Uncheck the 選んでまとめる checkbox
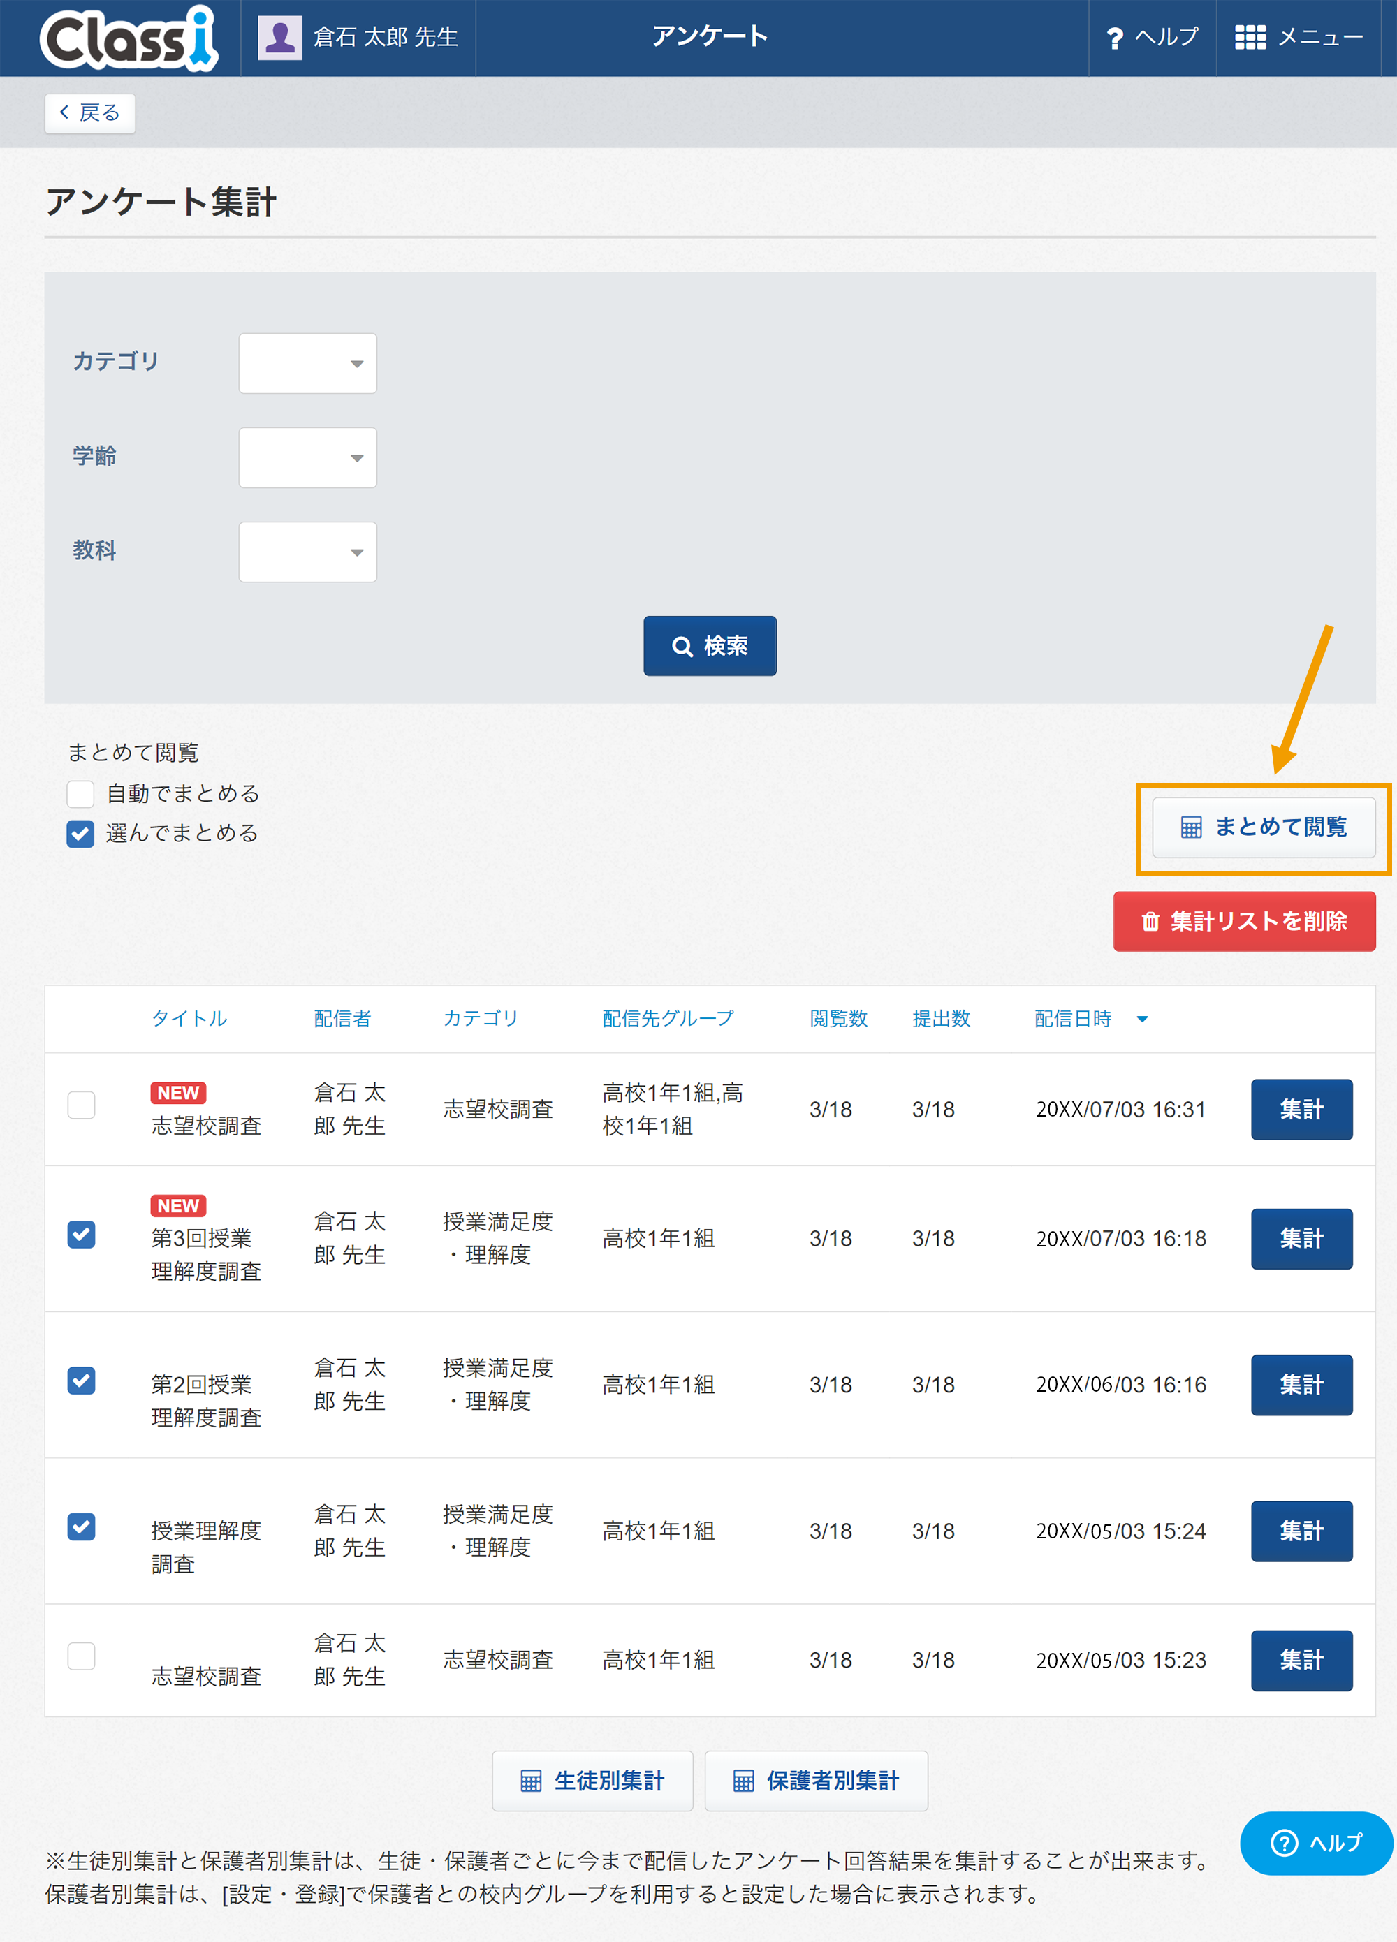Viewport: 1397px width, 1942px height. pyautogui.click(x=80, y=833)
